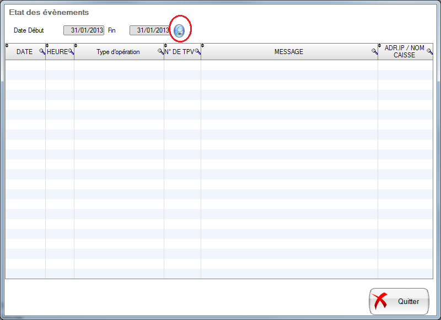Select the first empty row in the events table
The image size is (441, 320).
(x=219, y=65)
